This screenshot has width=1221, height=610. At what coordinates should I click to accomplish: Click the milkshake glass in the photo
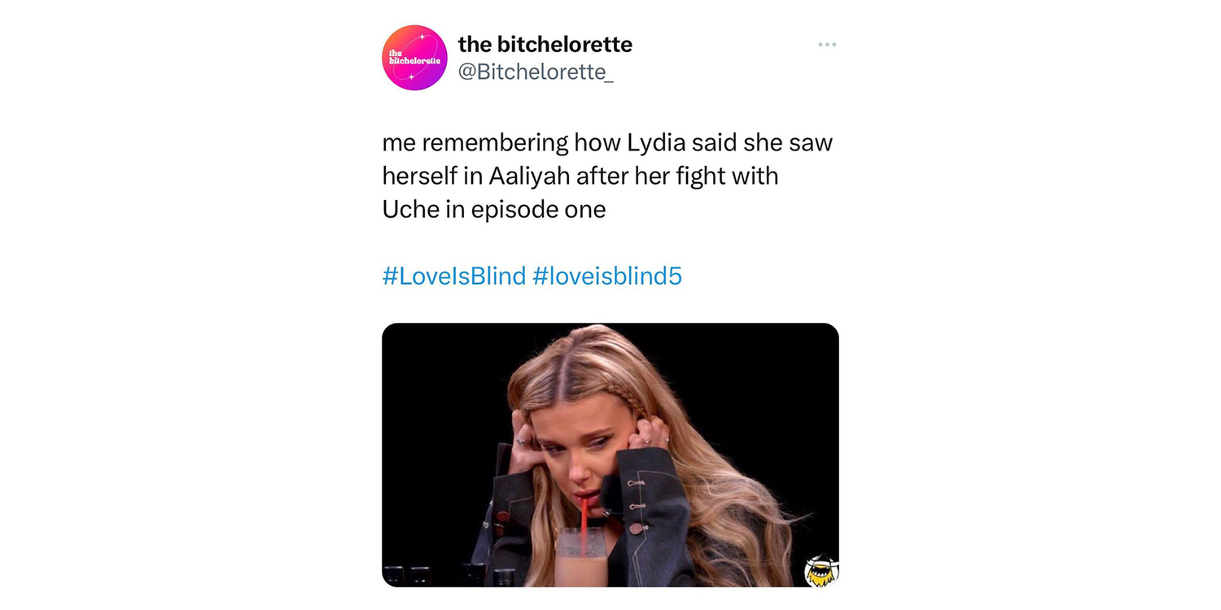(582, 557)
